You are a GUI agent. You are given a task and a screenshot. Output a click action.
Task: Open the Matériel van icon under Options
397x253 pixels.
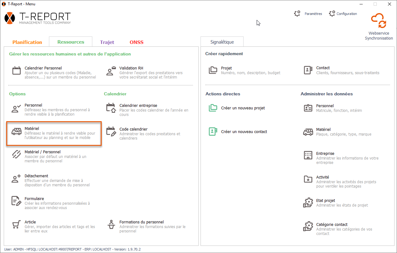click(17, 132)
